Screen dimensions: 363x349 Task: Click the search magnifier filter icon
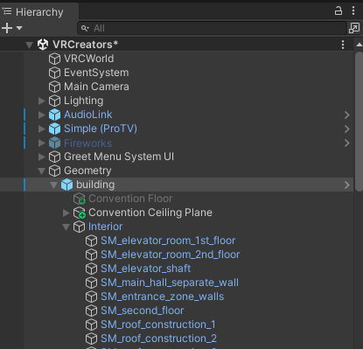click(85, 28)
